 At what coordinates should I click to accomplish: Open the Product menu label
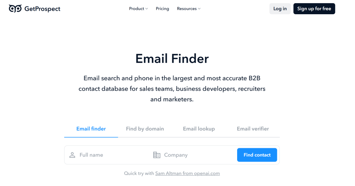(x=136, y=9)
